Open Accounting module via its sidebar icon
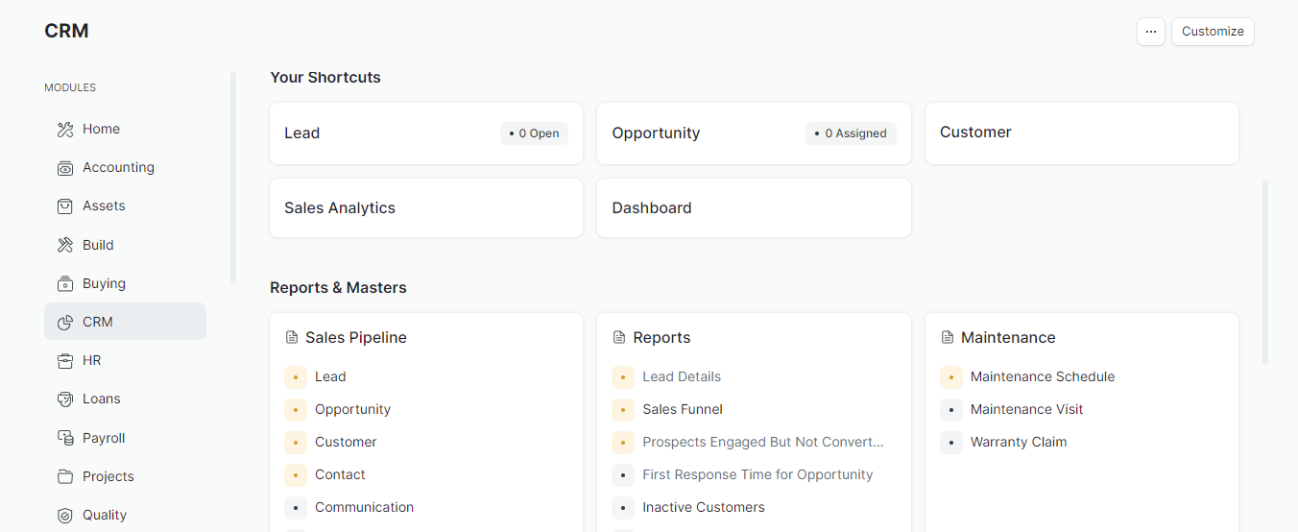Viewport: 1298px width, 532px height. (65, 168)
